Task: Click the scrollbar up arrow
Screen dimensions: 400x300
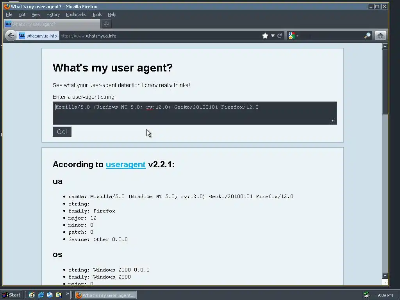Action: (385, 46)
